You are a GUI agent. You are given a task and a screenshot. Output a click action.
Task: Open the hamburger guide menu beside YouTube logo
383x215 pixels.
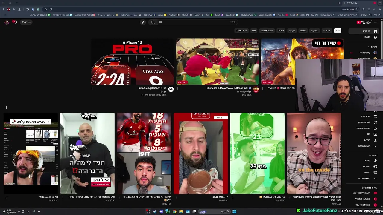375,22
